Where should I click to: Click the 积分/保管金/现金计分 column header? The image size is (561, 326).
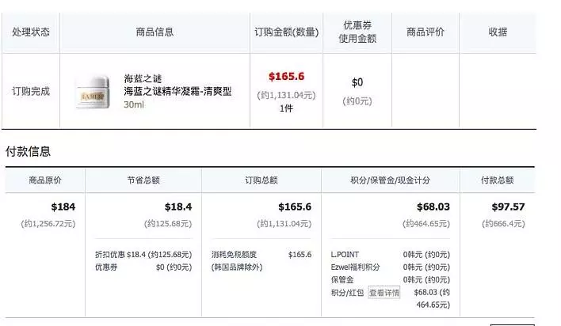tap(391, 180)
